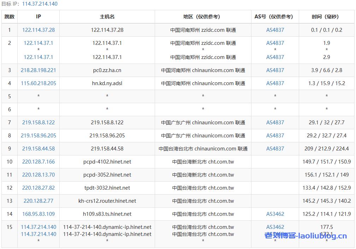Click the AS4837 link for hop 1
Image resolution: width=356 pixels, height=249 pixels.
point(275,30)
